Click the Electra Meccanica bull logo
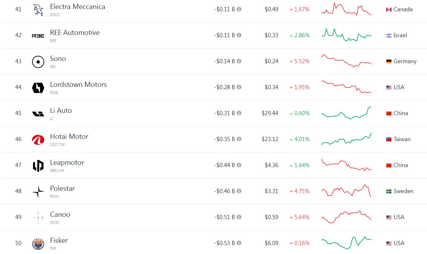 (38, 10)
